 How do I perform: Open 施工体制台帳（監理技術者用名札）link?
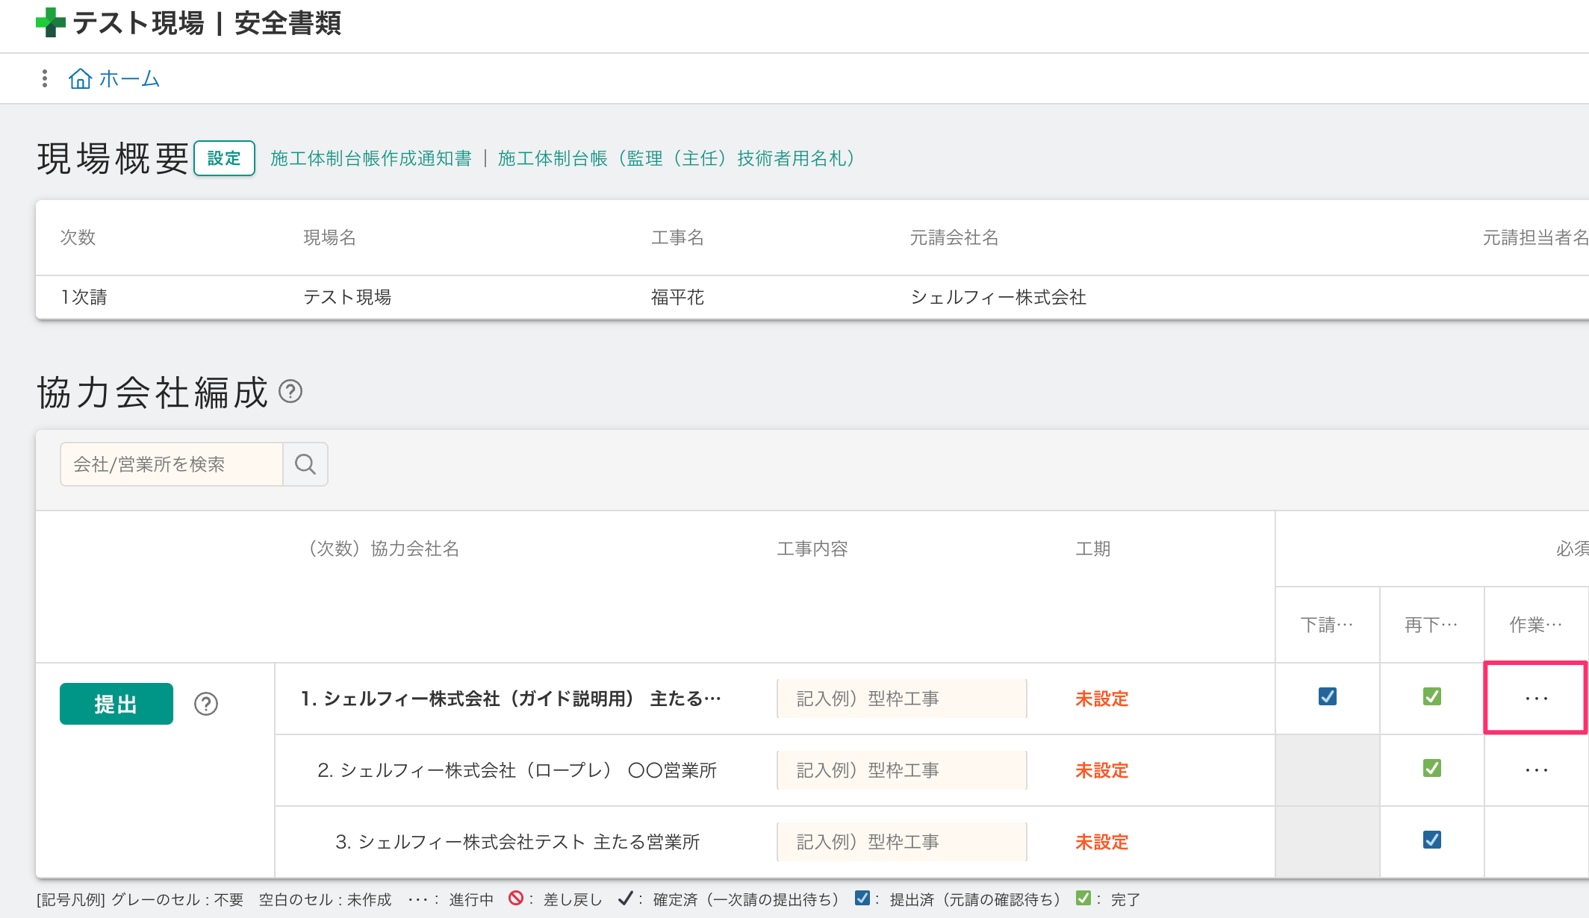click(x=676, y=158)
